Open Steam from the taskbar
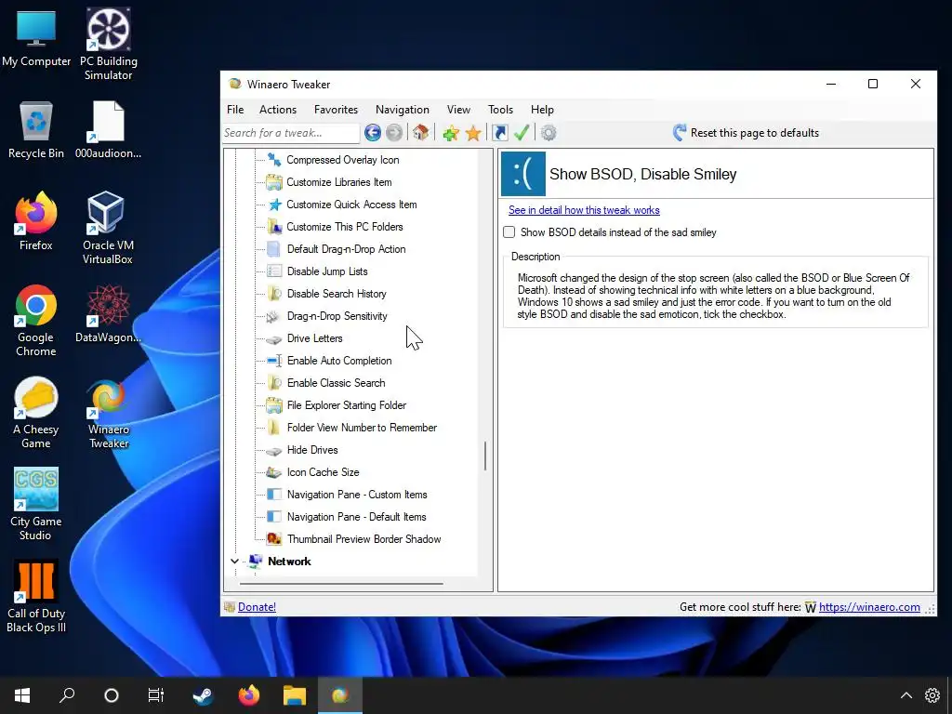Image resolution: width=952 pixels, height=714 pixels. click(203, 695)
